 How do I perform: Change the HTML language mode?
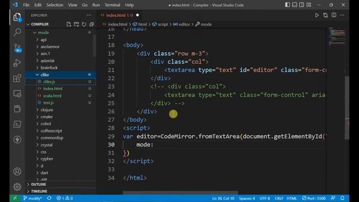pyautogui.click(x=292, y=198)
